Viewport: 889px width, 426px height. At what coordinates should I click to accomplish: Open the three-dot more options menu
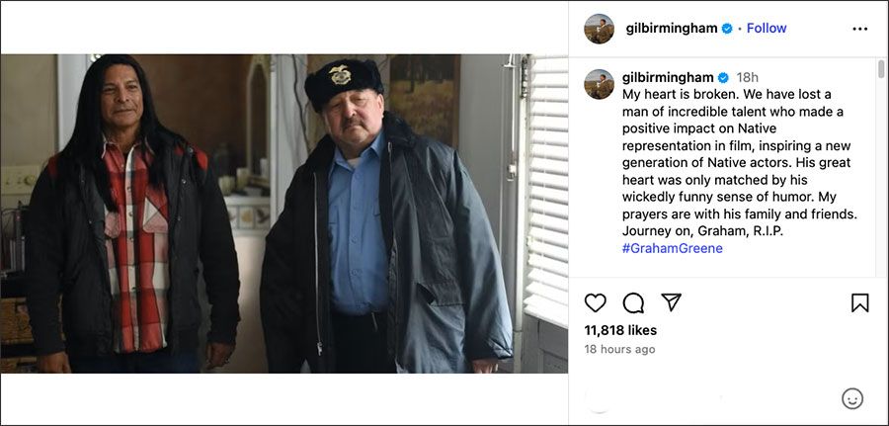pos(859,29)
